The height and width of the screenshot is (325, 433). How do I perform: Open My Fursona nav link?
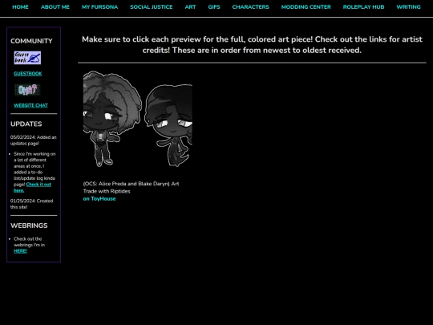click(99, 7)
